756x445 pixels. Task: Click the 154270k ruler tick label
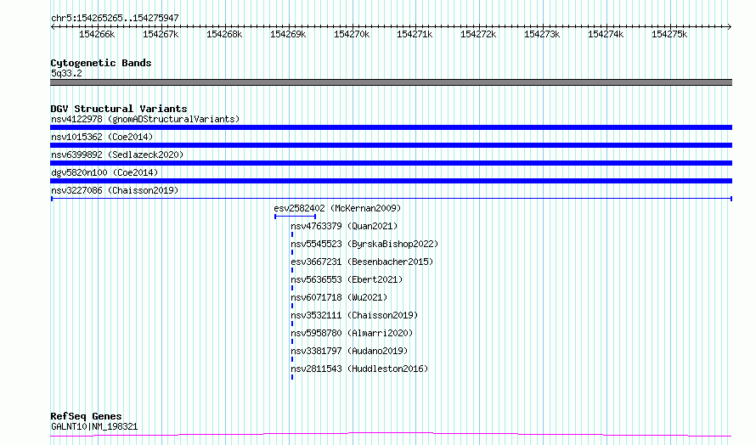click(352, 34)
